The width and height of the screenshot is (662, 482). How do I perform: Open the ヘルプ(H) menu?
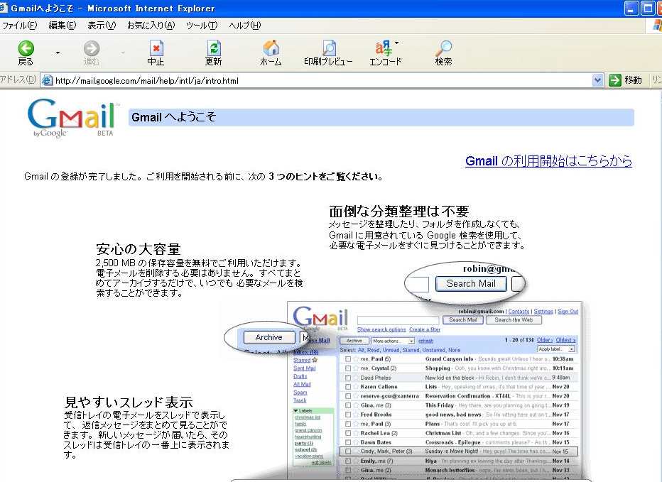[245, 26]
